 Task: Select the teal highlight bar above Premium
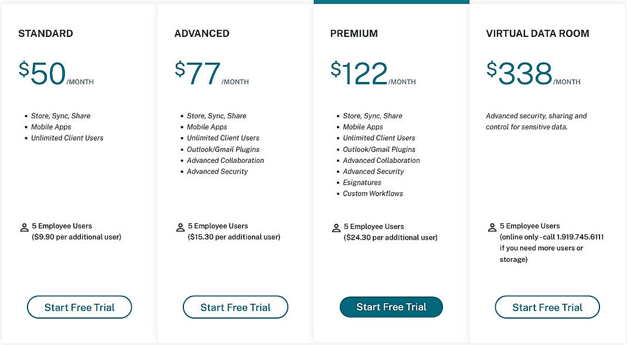[391, 2]
